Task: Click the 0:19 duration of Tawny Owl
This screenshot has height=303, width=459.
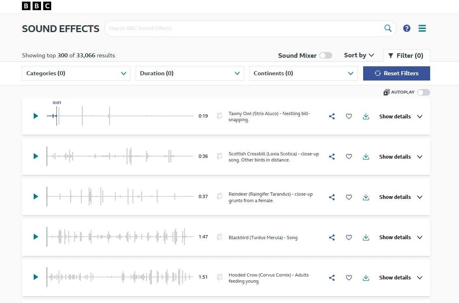Action: click(203, 116)
